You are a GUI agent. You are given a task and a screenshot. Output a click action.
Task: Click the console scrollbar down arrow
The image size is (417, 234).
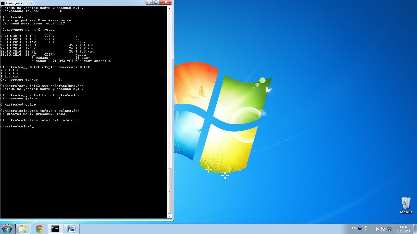170,216
